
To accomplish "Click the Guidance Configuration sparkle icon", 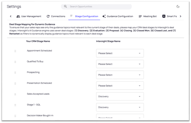I will (104, 16).
